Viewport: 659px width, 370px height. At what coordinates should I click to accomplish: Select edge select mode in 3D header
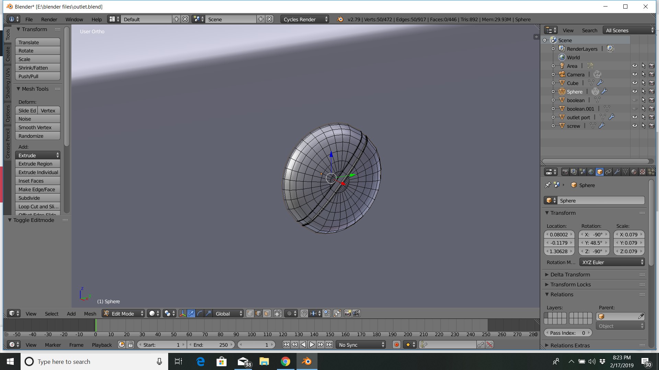[258, 313]
